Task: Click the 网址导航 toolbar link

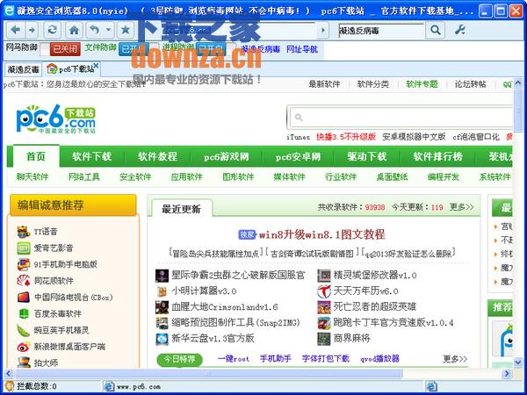Action: coord(302,49)
